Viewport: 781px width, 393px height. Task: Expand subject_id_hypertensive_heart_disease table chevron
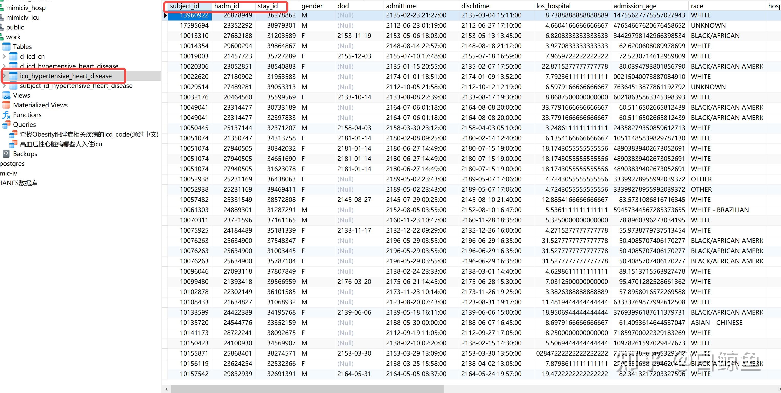4,86
